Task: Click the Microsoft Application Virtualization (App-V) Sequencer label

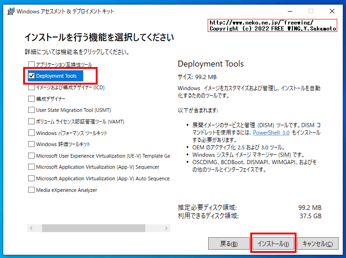Action: tap(98, 167)
